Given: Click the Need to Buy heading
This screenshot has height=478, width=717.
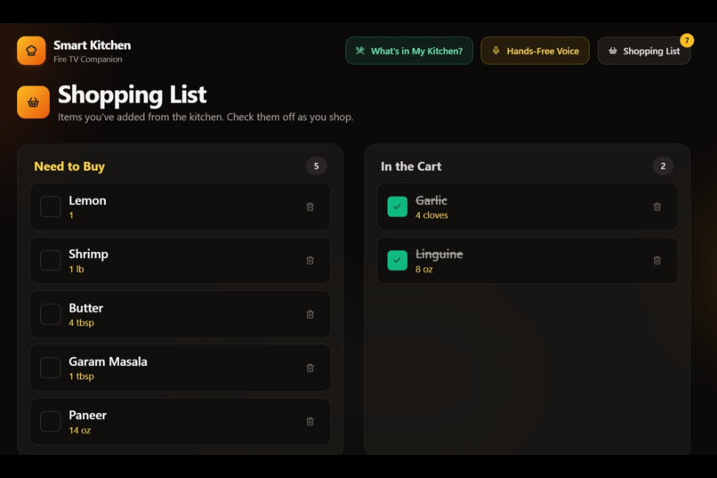Looking at the screenshot, I should point(69,166).
